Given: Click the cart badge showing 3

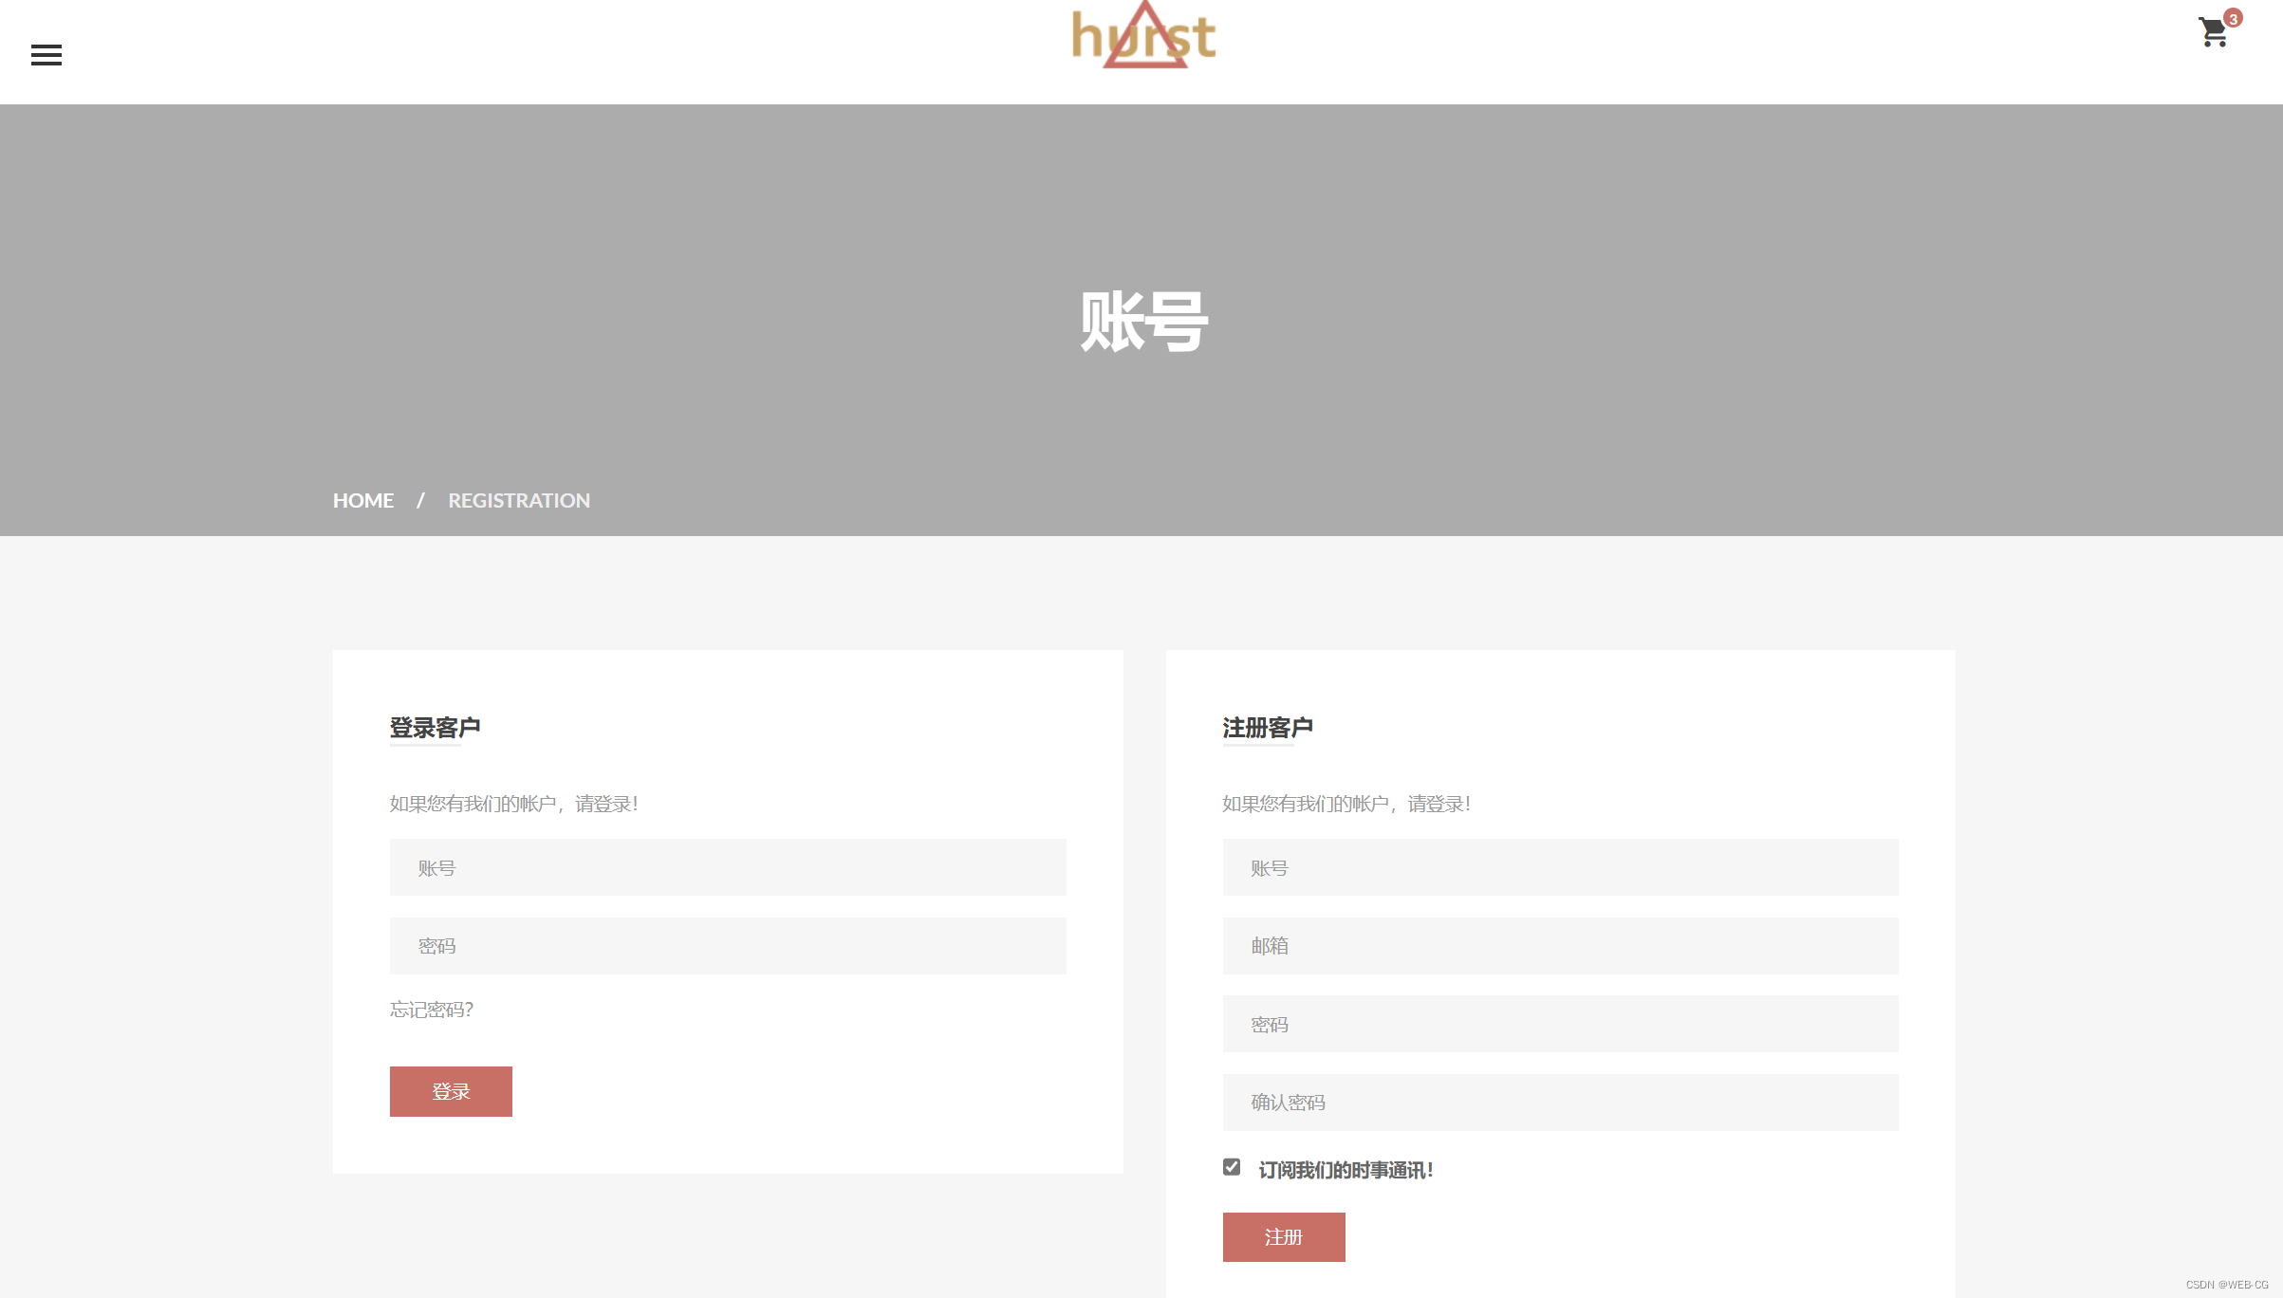Looking at the screenshot, I should pyautogui.click(x=2233, y=18).
